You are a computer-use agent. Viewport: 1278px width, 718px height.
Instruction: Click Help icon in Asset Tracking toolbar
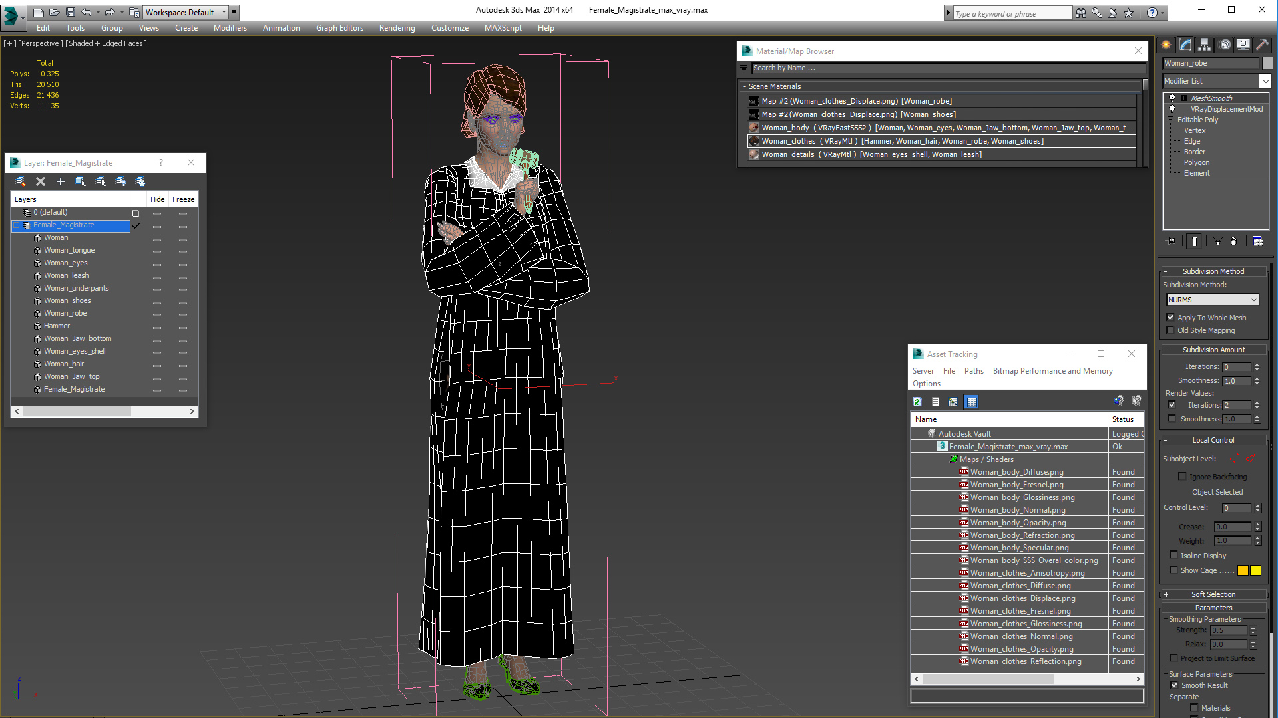click(1118, 401)
